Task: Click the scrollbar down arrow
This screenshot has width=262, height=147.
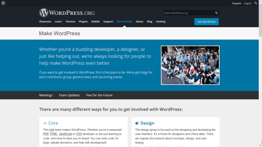Action: [x=260, y=146]
